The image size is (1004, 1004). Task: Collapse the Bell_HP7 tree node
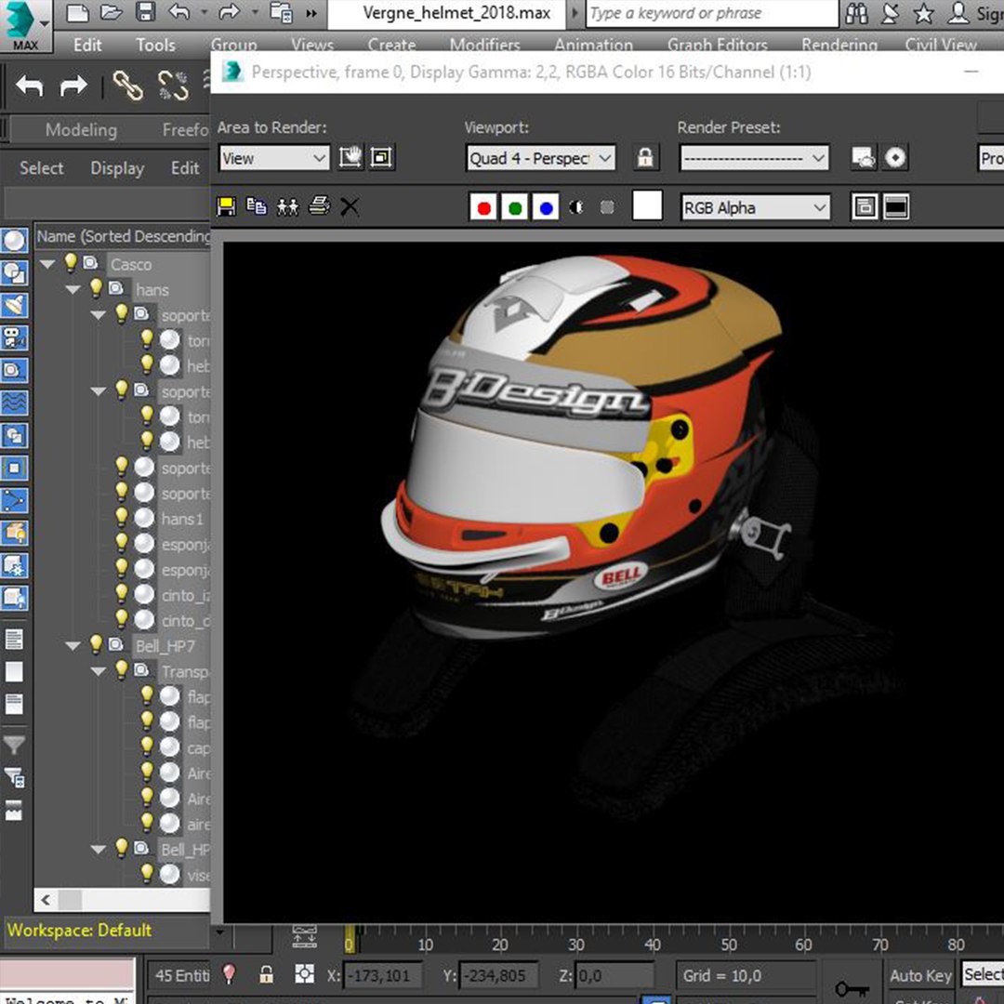[x=73, y=646]
